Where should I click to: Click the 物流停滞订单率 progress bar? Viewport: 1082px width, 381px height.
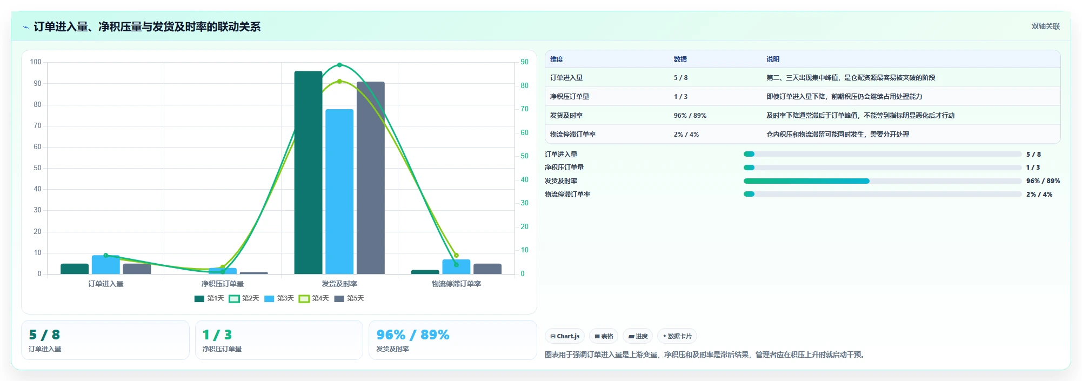click(x=883, y=194)
